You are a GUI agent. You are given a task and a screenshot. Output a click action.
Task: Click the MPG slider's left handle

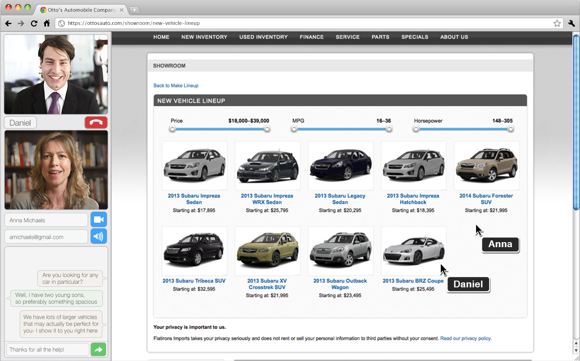294,129
